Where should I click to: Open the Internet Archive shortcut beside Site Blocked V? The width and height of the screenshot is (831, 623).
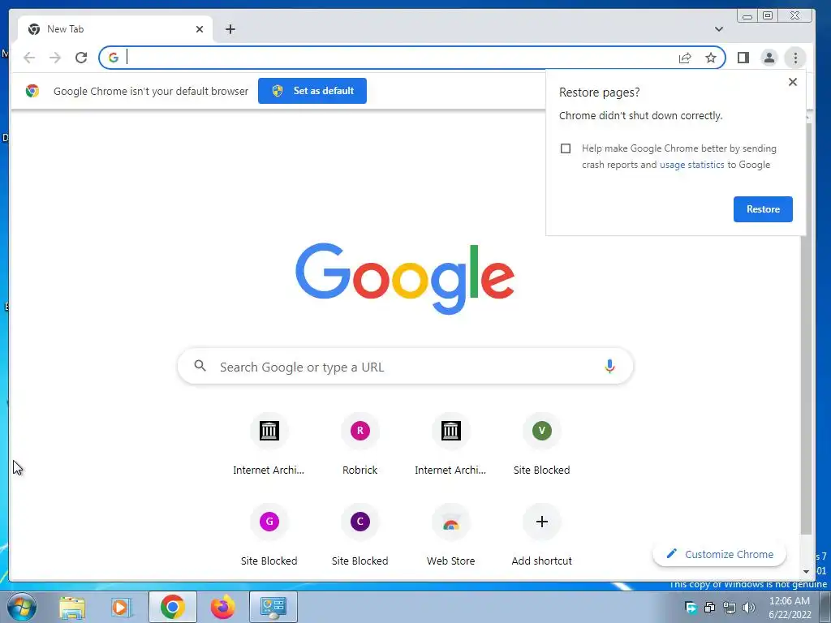pyautogui.click(x=450, y=445)
